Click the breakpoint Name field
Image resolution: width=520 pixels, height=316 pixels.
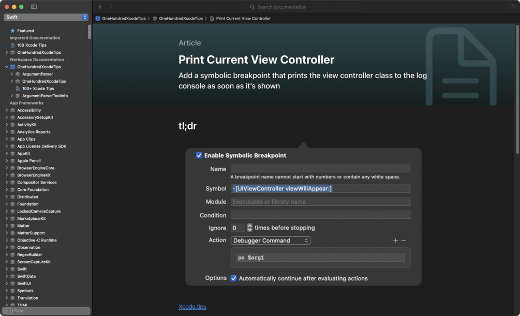(x=321, y=168)
